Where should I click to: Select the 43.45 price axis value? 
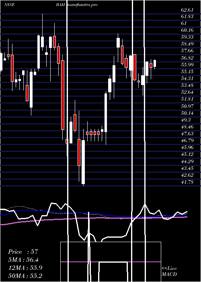point(187,168)
